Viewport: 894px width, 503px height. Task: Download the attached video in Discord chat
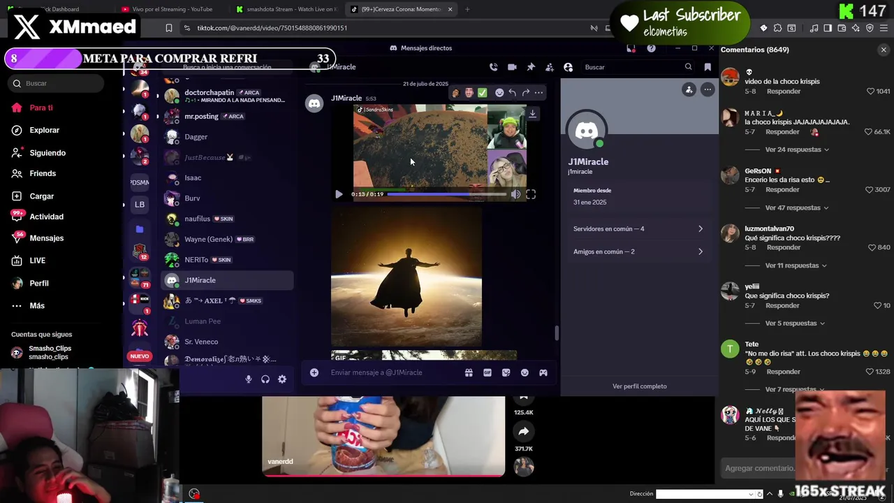pos(532,114)
